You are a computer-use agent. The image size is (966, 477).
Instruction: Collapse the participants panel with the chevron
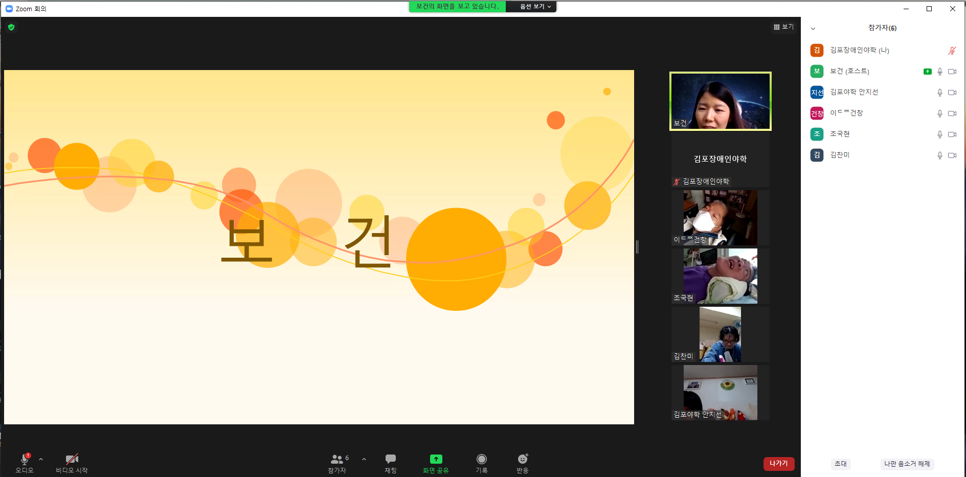(813, 29)
